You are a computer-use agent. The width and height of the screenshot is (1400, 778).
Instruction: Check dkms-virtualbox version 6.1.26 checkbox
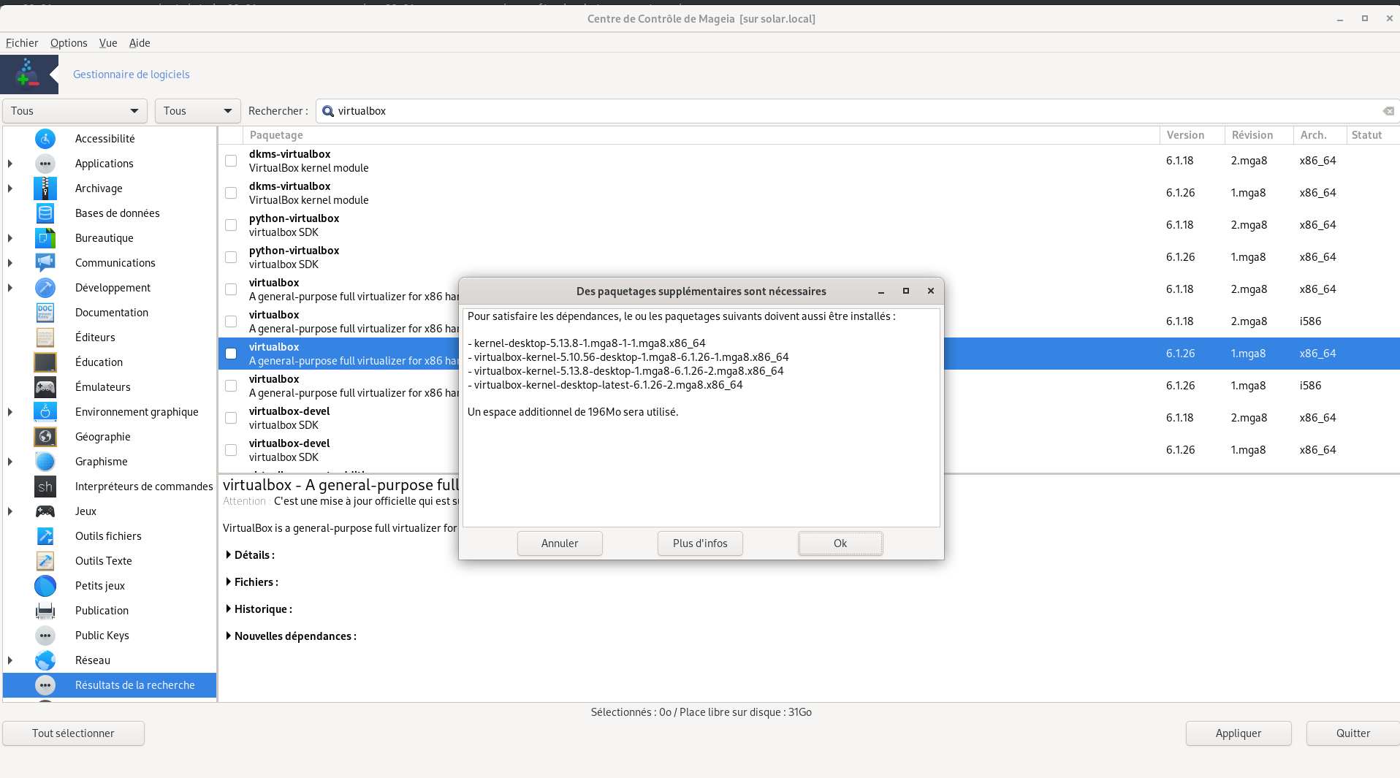(231, 193)
